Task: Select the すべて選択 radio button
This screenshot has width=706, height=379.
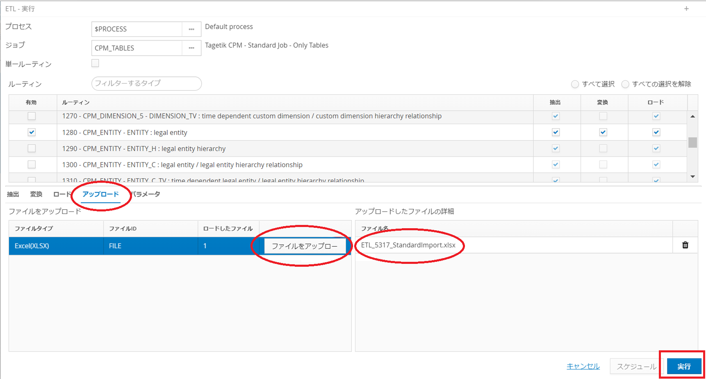Action: [x=575, y=84]
